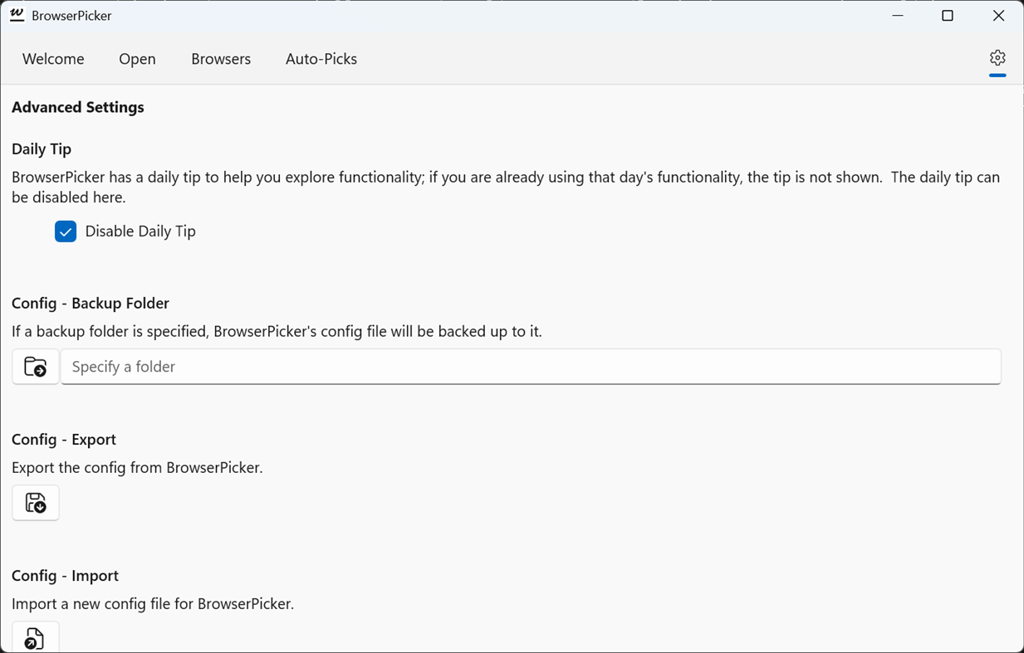Maximize the BrowserPicker window
Image resolution: width=1024 pixels, height=653 pixels.
(x=947, y=15)
